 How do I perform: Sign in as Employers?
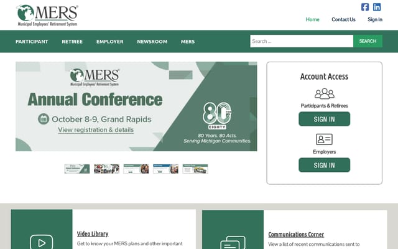point(324,165)
